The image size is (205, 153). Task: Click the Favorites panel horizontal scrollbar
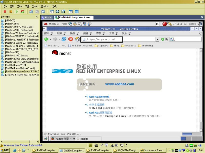[20, 142]
